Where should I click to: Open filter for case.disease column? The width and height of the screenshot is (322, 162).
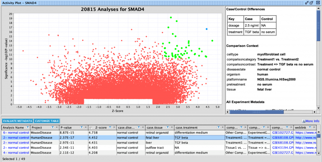[139, 127]
